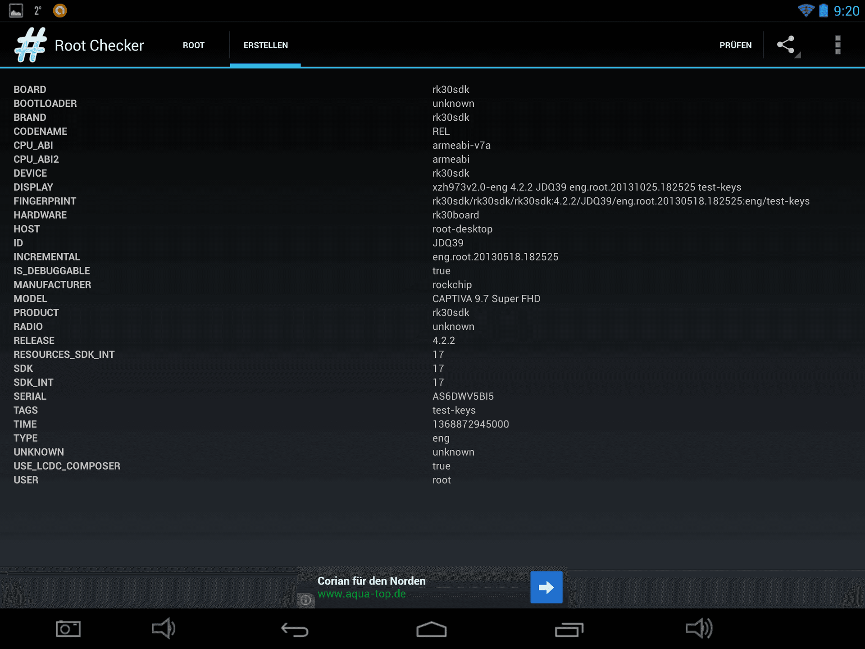Tap the Root Checker hash logo

tap(31, 45)
